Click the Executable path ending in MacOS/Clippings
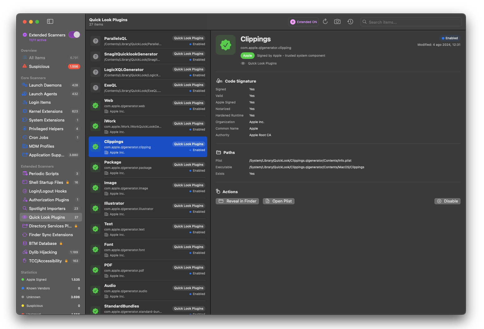Screen dimensions: 484x329 coord(307,167)
